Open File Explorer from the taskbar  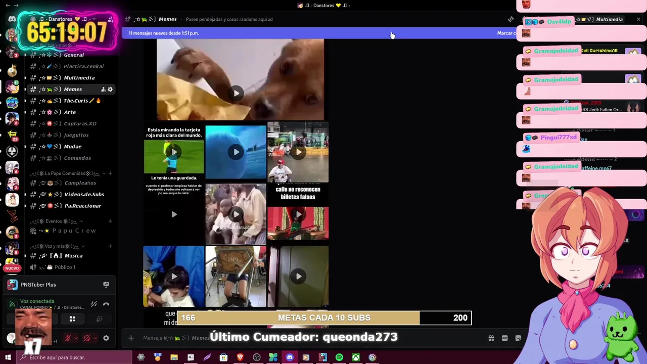pyautogui.click(x=174, y=357)
